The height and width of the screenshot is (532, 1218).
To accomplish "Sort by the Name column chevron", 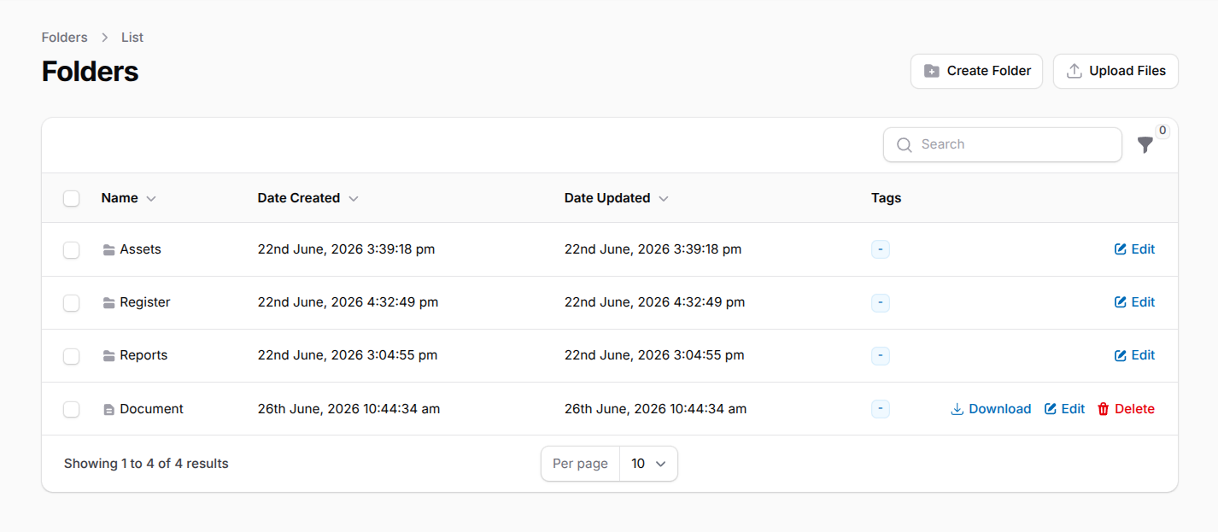I will coord(151,198).
